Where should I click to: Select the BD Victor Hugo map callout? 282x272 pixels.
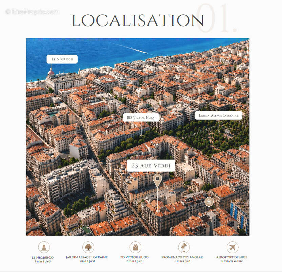141,117
